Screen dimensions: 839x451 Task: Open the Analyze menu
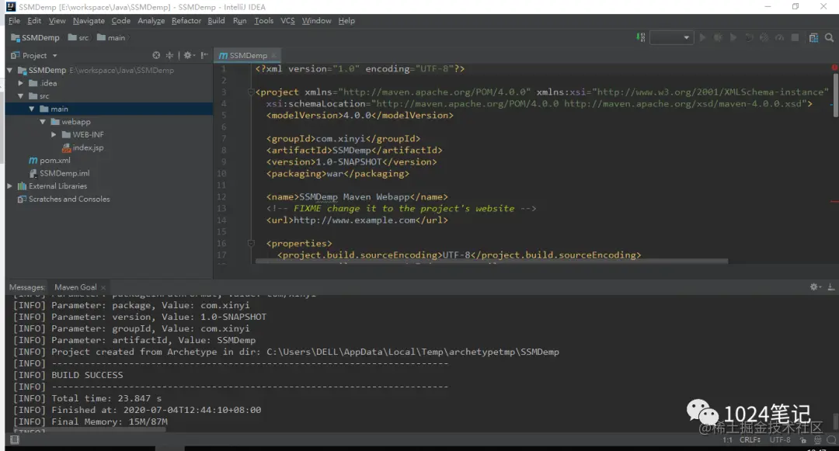[151, 21]
